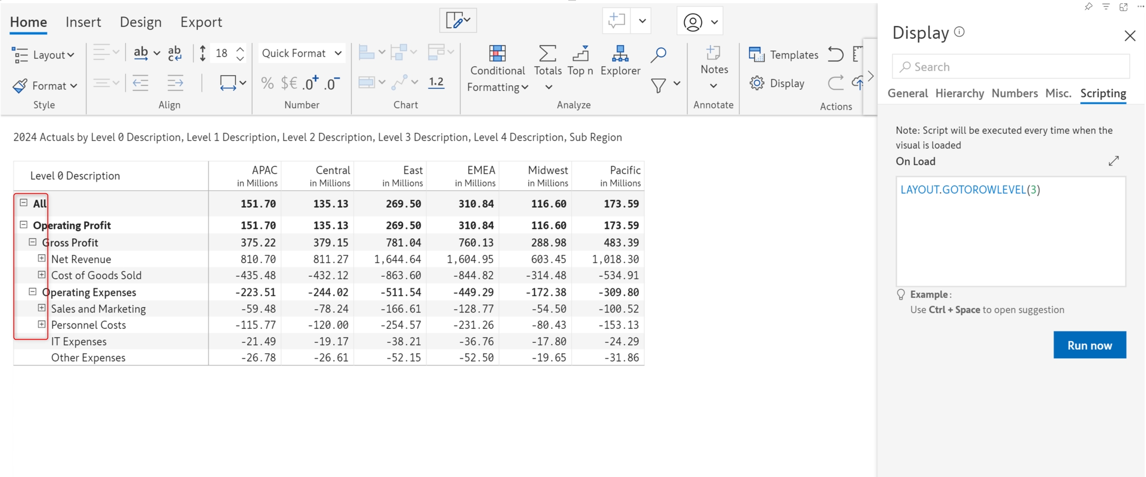Open the Layout dropdown menu
1146x477 pixels.
coord(44,55)
